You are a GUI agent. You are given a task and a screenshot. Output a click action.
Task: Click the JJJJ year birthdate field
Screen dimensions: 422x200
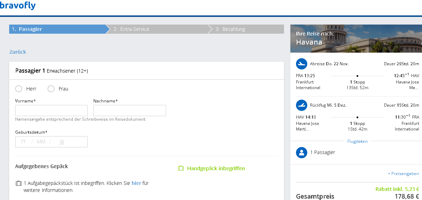click(x=62, y=142)
